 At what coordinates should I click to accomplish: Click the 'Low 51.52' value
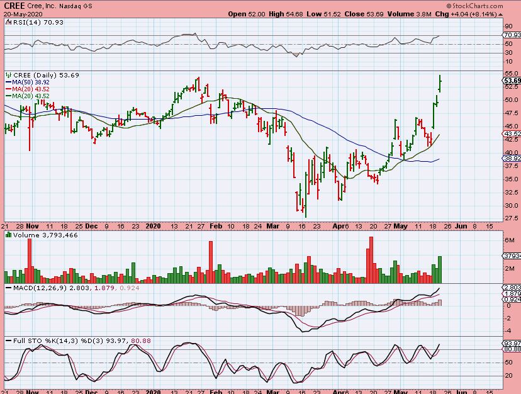323,14
